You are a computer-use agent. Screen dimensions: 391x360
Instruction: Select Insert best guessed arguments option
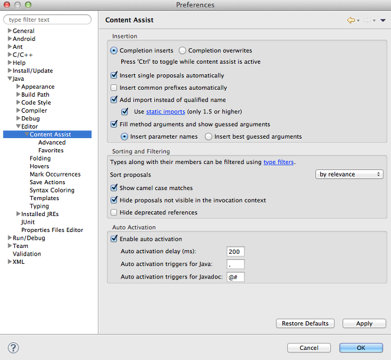point(208,136)
